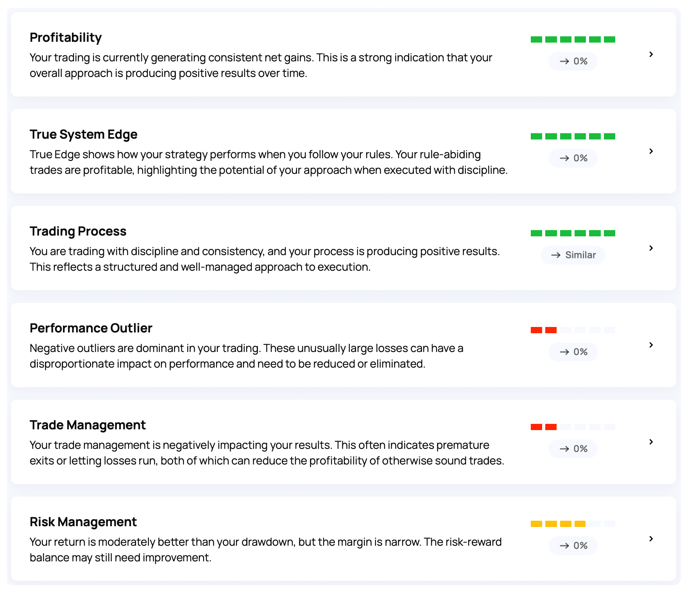Click the green Trading Process score bar
The height and width of the screenshot is (593, 693).
point(573,233)
